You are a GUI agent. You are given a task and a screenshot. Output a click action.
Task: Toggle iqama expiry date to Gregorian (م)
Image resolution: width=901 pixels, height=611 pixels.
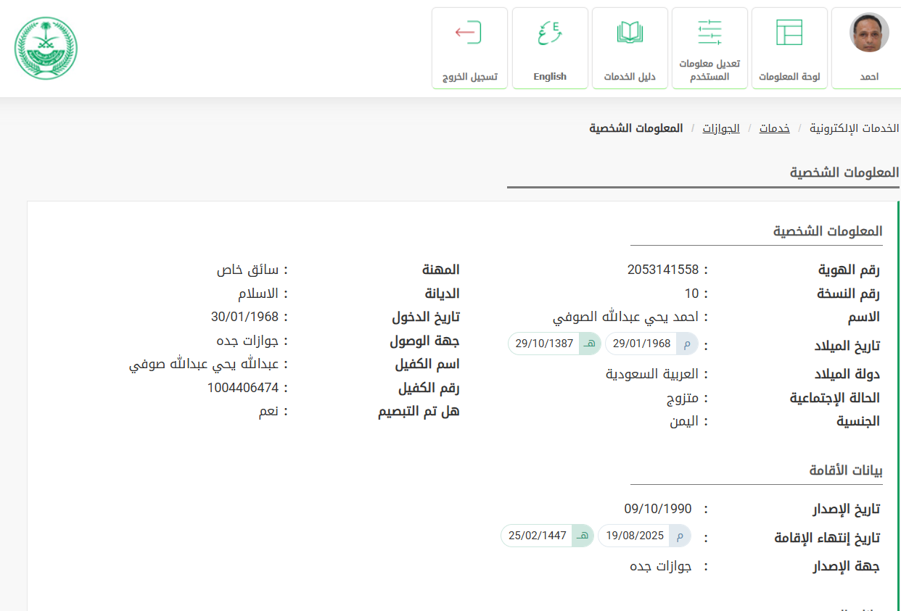679,536
